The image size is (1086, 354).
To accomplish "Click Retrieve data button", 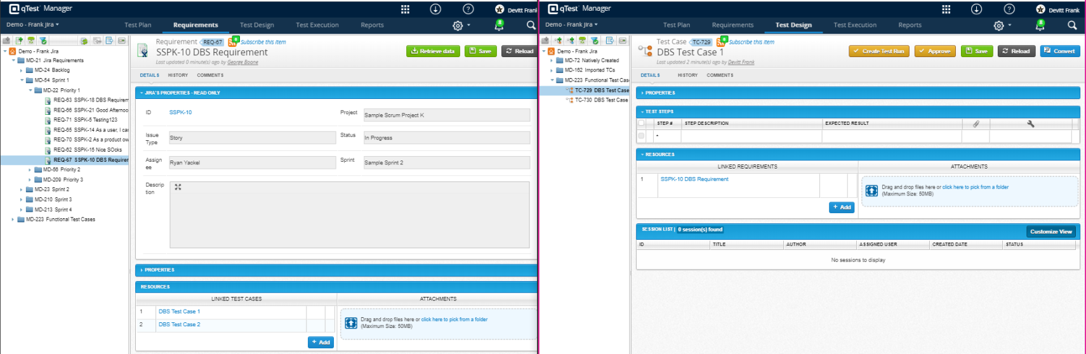I will tap(432, 51).
